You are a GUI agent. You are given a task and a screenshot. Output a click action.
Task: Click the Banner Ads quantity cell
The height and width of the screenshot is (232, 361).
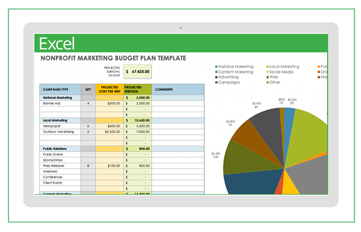[x=88, y=103]
